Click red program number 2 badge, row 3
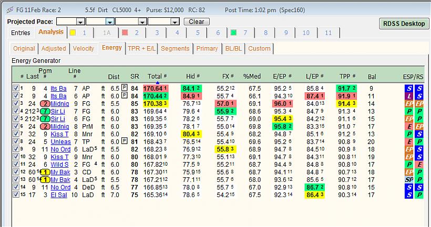431x227 pixels. [45, 104]
